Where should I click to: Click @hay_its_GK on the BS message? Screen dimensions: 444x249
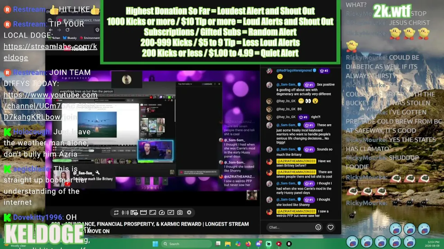click(x=286, y=109)
